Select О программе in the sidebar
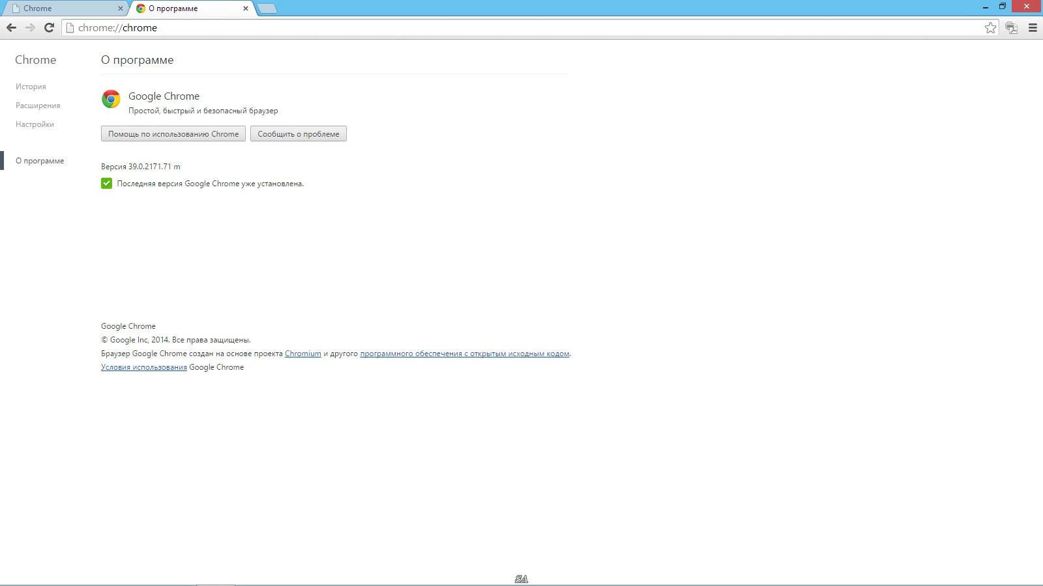Image resolution: width=1043 pixels, height=586 pixels. tap(40, 161)
